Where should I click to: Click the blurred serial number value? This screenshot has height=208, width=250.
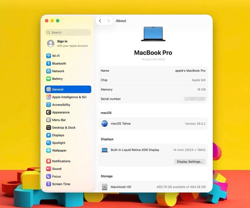point(195,99)
